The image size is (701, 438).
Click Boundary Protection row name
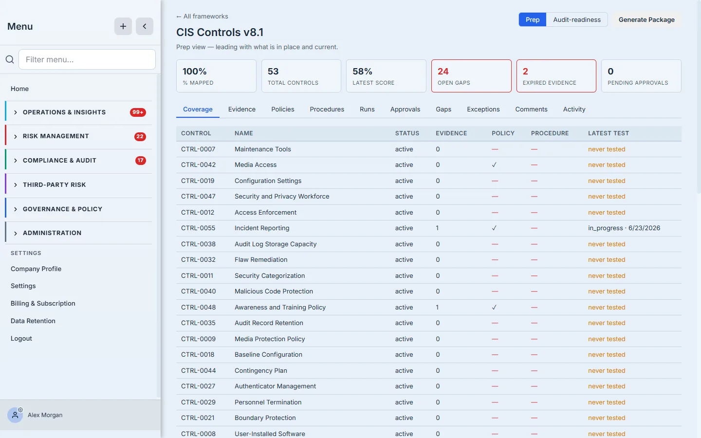pyautogui.click(x=265, y=418)
